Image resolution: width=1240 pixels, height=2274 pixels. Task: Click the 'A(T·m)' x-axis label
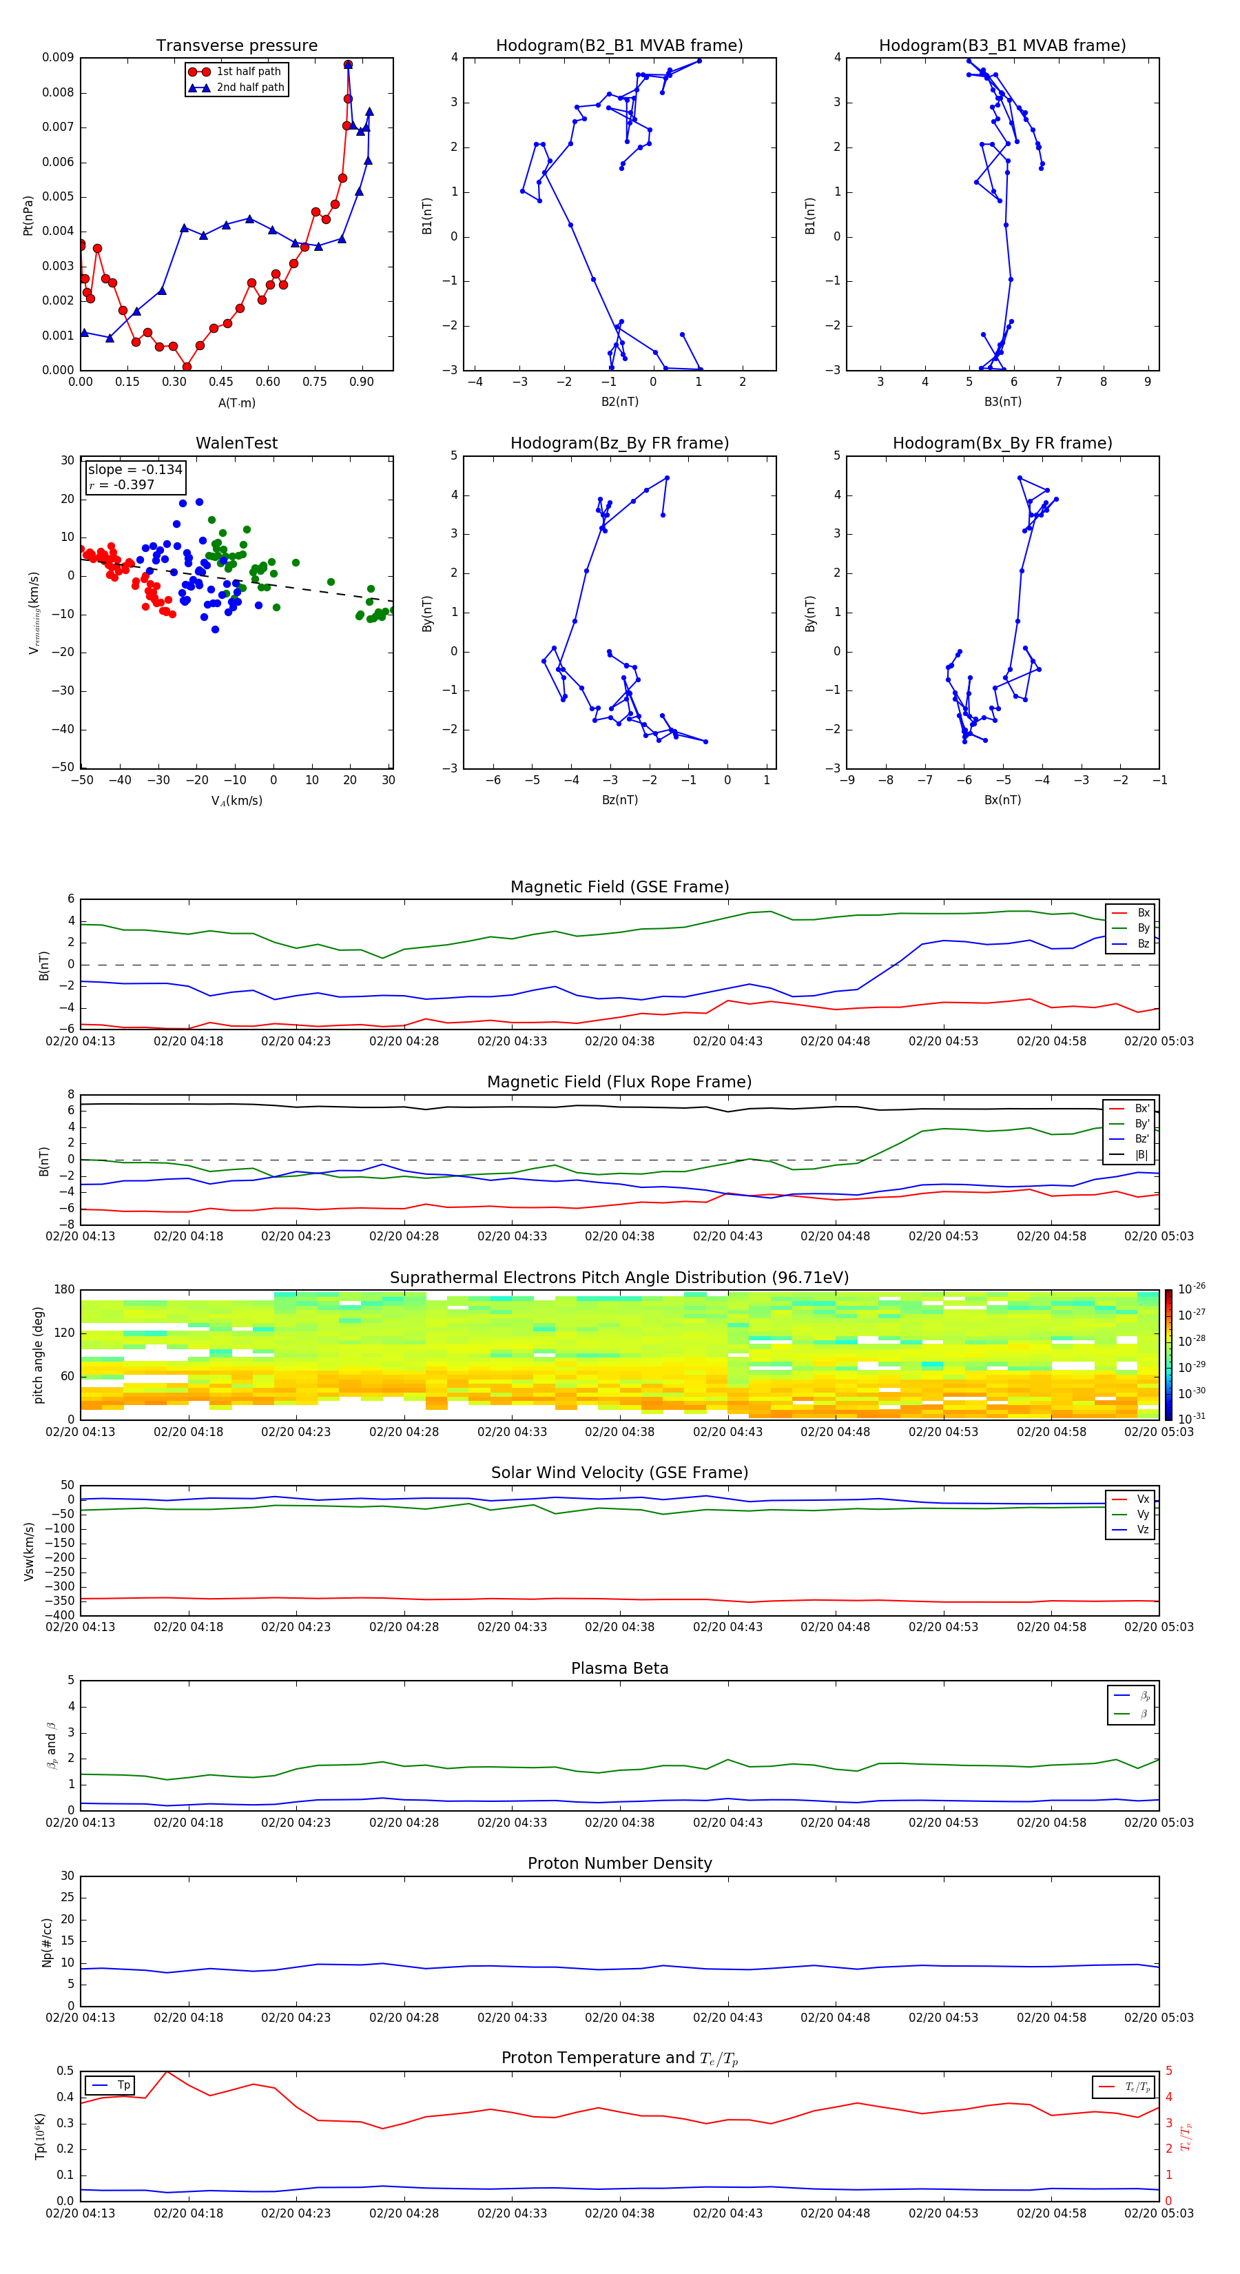point(236,402)
